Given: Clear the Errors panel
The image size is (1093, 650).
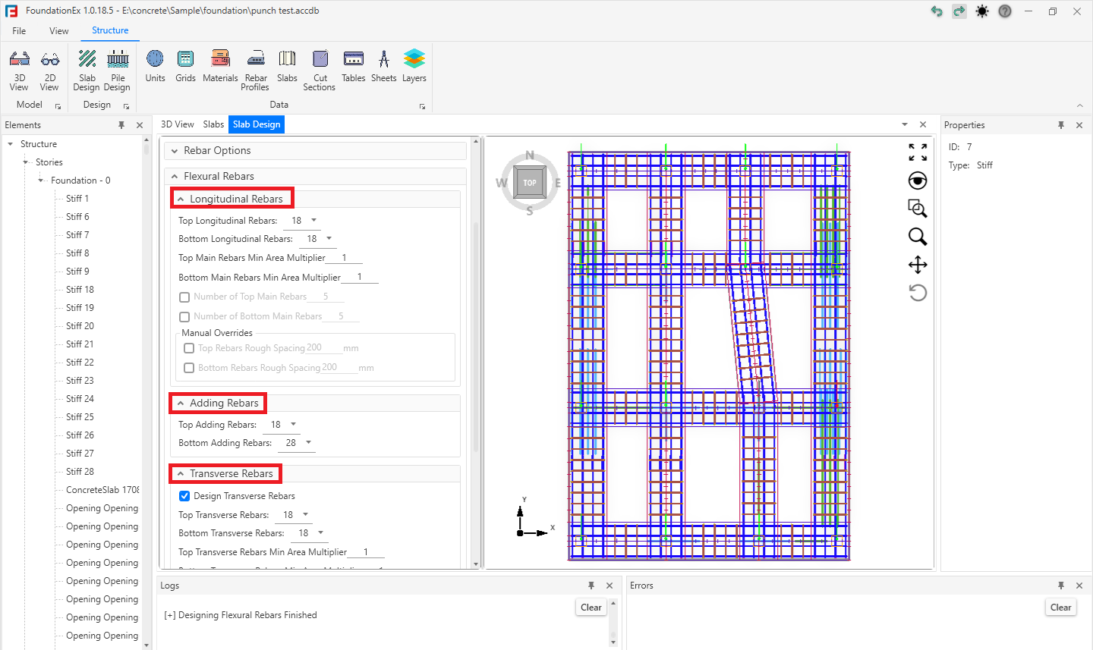Looking at the screenshot, I should point(1060,608).
